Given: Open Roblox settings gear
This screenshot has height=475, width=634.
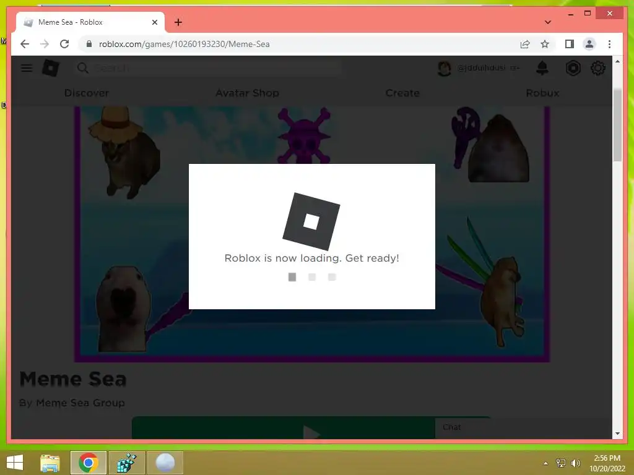Looking at the screenshot, I should coord(597,68).
